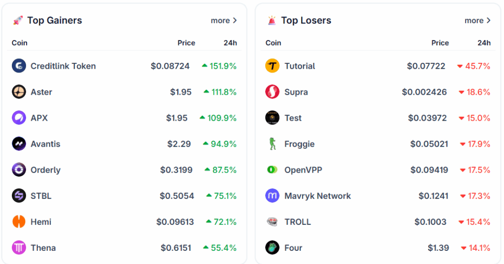Click the Top Gainers heading

54,21
